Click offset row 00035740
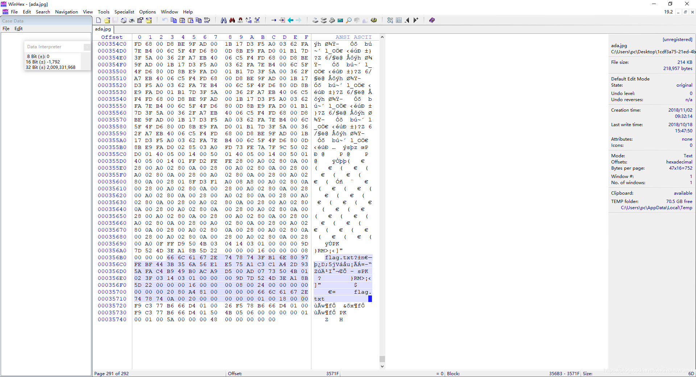This screenshot has width=696, height=377. click(x=112, y=319)
